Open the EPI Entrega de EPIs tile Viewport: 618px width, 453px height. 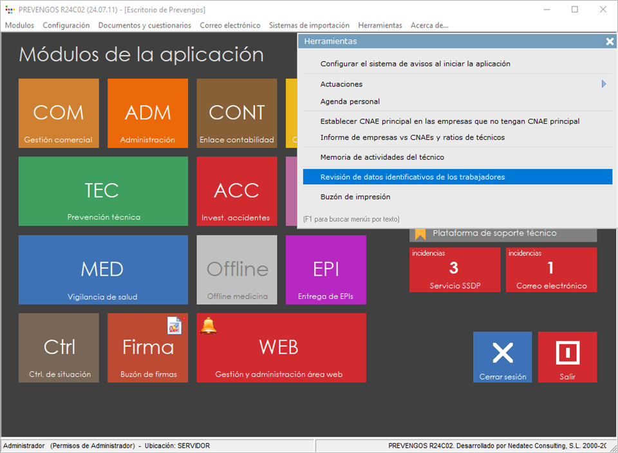click(326, 269)
